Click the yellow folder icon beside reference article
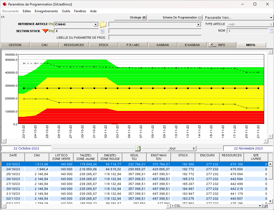This screenshot has width=274, height=210. click(x=103, y=24)
